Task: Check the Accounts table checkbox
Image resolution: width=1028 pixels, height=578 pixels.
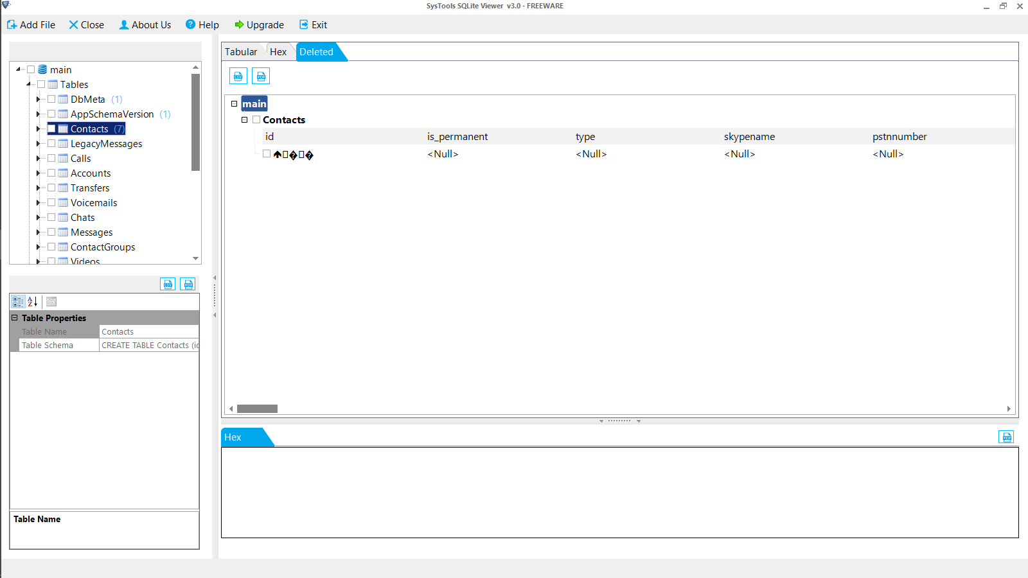Action: pos(51,173)
